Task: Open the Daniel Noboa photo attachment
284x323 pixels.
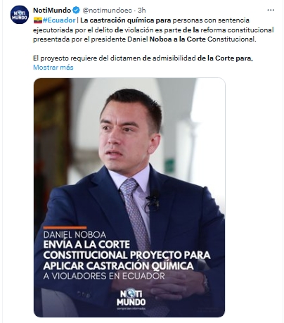Action: coord(129,197)
